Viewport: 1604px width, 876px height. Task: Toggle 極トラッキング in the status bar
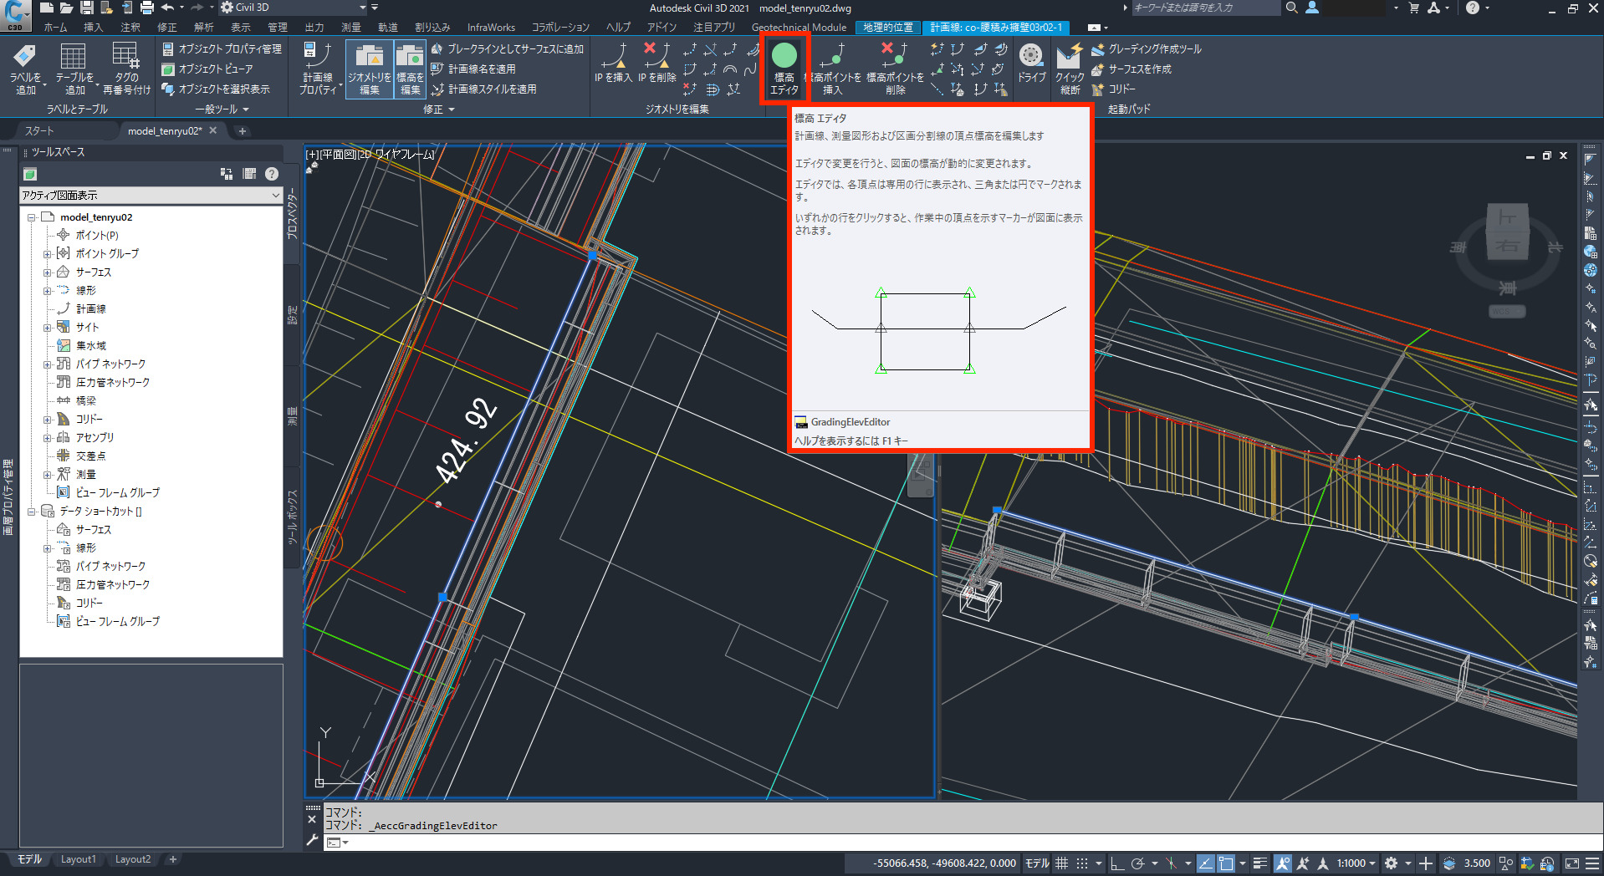coord(1137,863)
